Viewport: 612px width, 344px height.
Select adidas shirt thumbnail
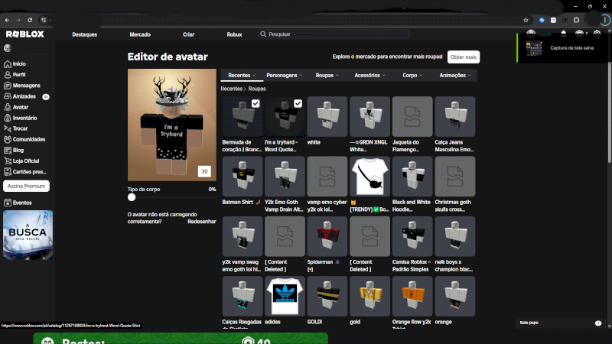coord(285,296)
